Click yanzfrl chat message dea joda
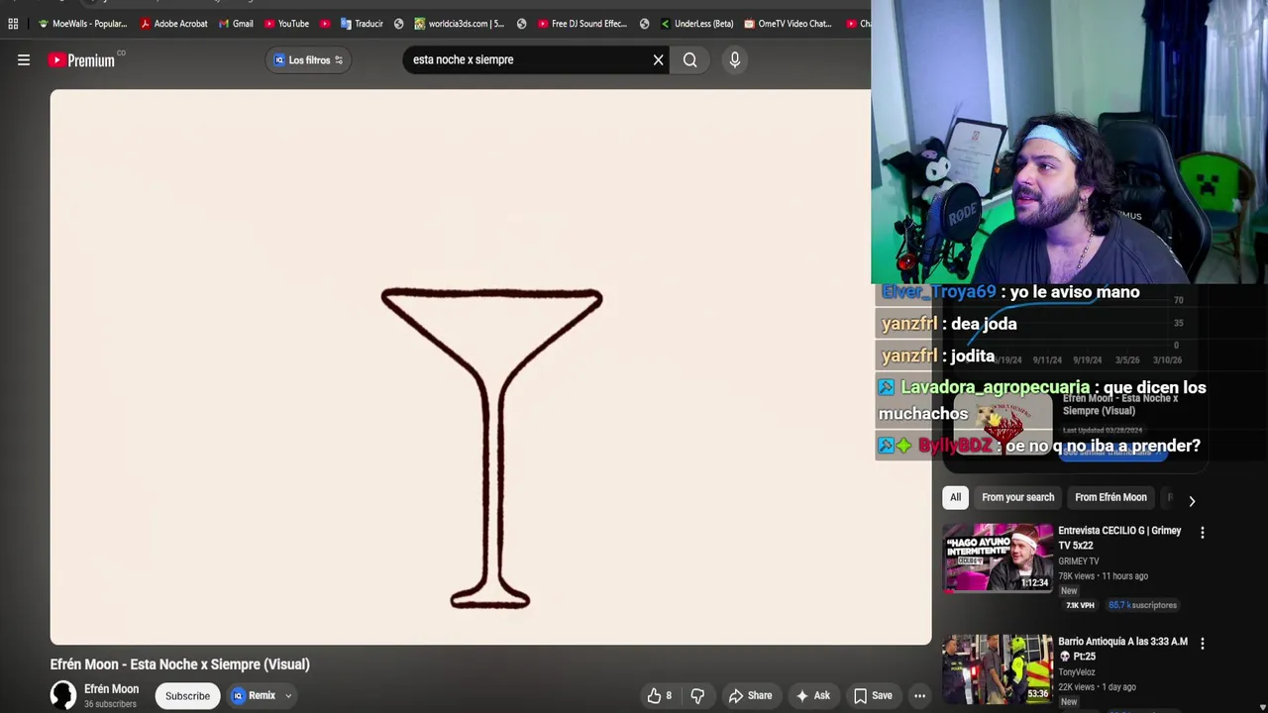This screenshot has width=1268, height=713. pos(949,324)
